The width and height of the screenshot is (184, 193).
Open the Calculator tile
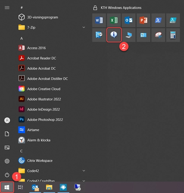point(173,35)
